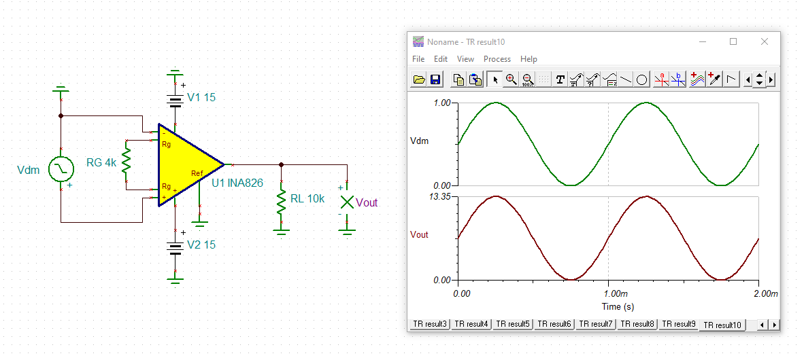Click the Vout curve label in plot
This screenshot has width=804, height=360.
[x=420, y=234]
